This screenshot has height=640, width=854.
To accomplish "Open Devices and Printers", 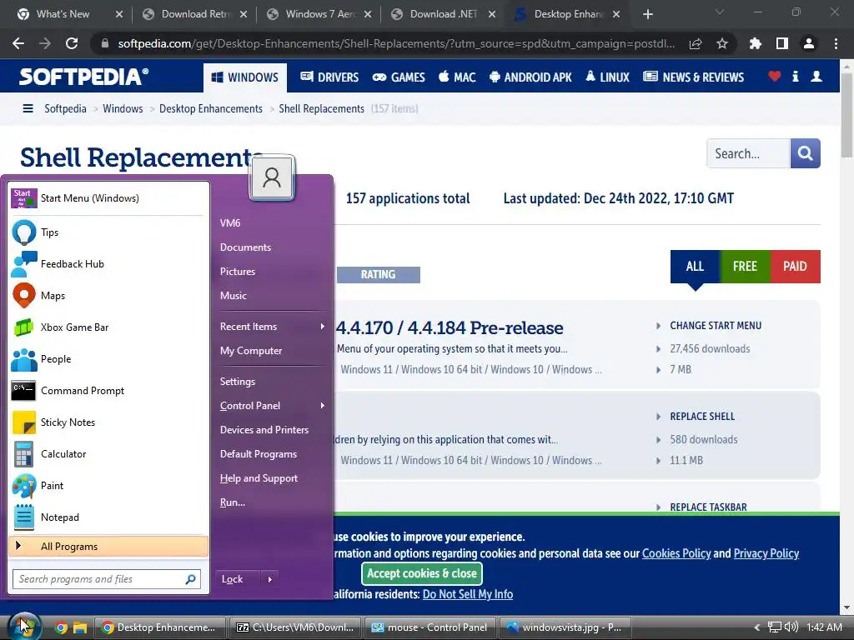I will pyautogui.click(x=264, y=430).
